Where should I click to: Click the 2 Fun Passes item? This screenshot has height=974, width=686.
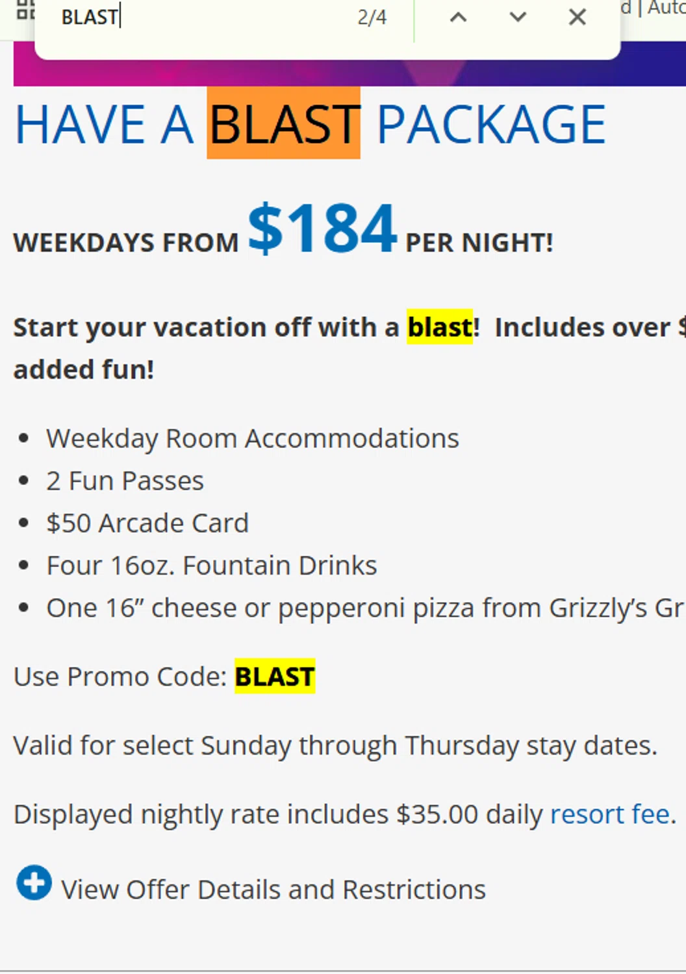tap(125, 481)
